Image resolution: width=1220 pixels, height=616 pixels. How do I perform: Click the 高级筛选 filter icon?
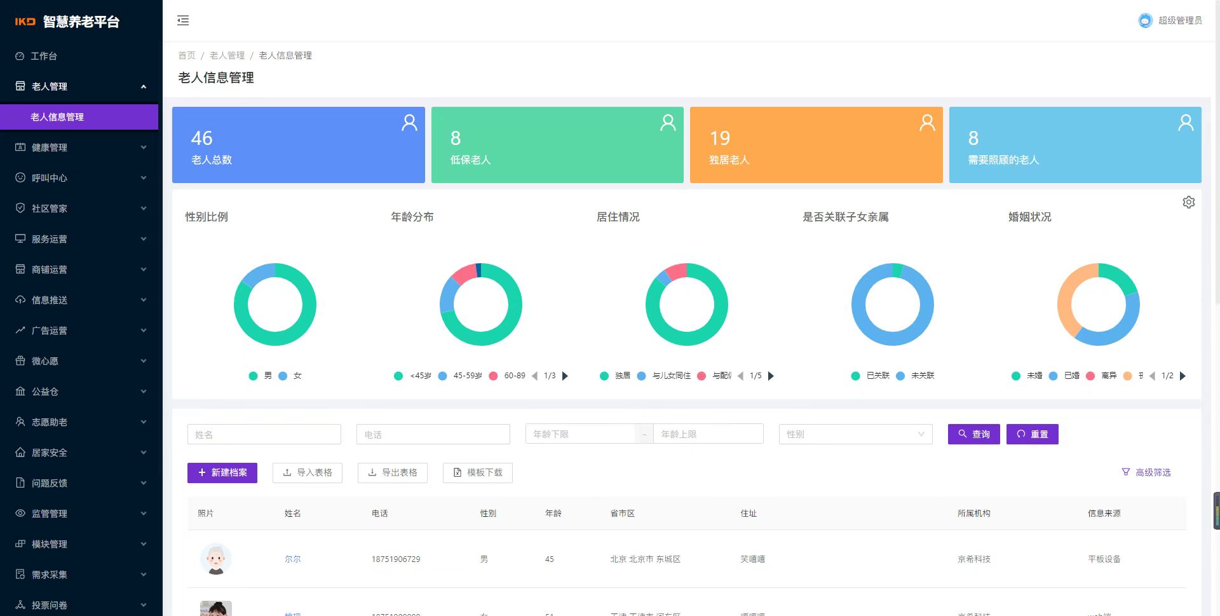point(1125,472)
